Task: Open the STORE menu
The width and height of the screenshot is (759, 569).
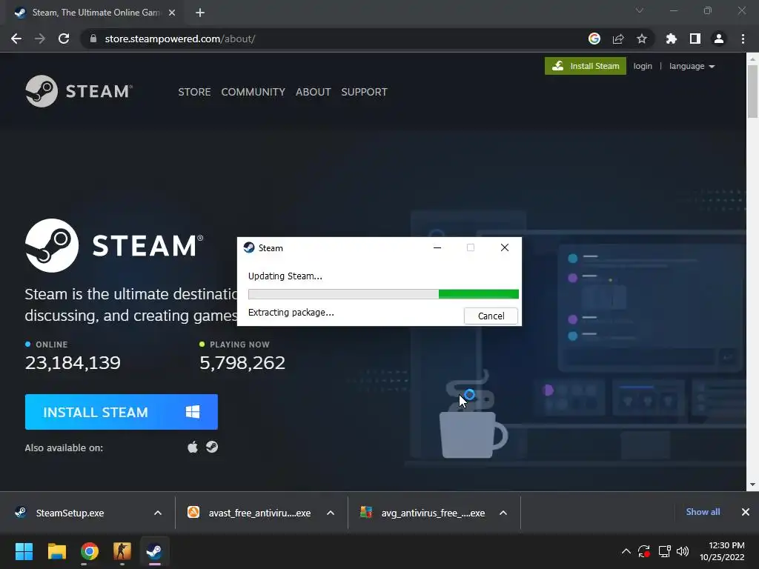Action: point(194,92)
